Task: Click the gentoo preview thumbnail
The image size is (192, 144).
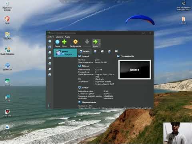Action: [135, 70]
